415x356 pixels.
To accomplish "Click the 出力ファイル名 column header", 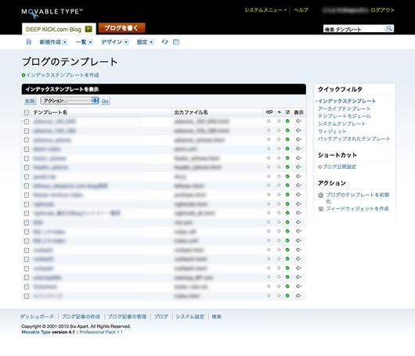I will tap(191, 113).
